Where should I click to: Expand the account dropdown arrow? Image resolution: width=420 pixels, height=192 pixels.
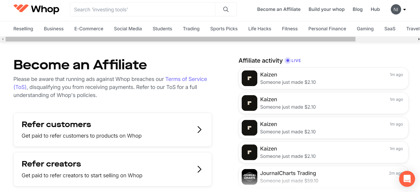coord(405,9)
